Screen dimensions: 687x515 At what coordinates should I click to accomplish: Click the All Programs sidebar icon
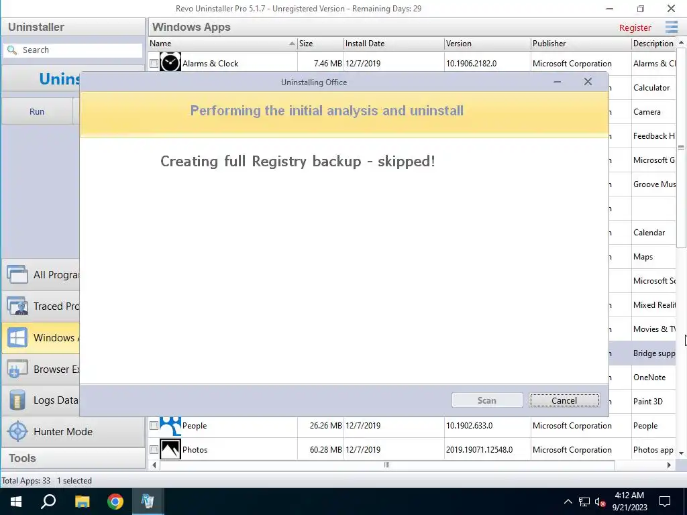click(17, 274)
